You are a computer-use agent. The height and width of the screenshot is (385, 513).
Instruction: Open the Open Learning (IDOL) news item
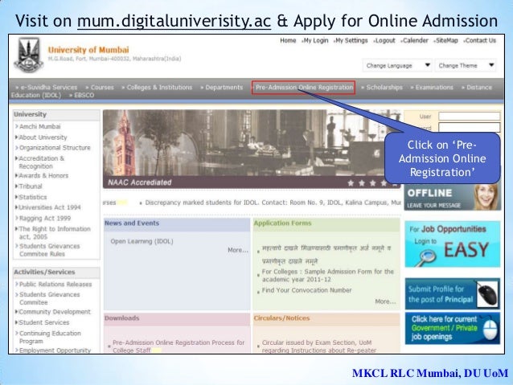(x=142, y=241)
